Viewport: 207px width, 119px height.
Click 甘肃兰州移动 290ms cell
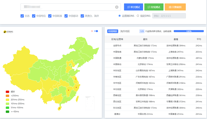click(x=176, y=64)
